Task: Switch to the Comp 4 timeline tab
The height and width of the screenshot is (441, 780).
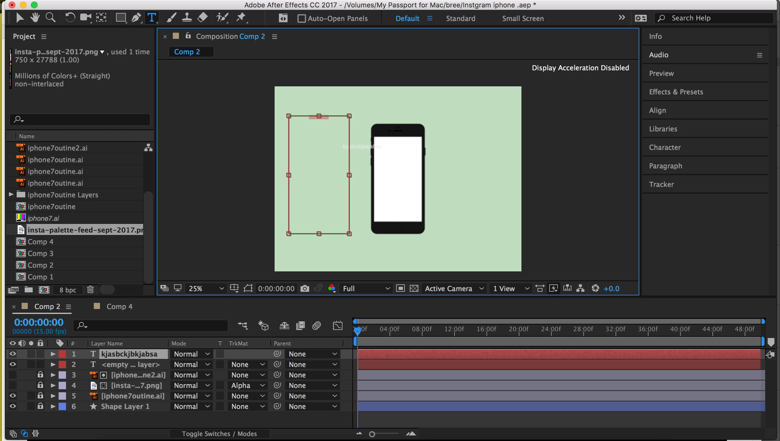Action: (119, 306)
